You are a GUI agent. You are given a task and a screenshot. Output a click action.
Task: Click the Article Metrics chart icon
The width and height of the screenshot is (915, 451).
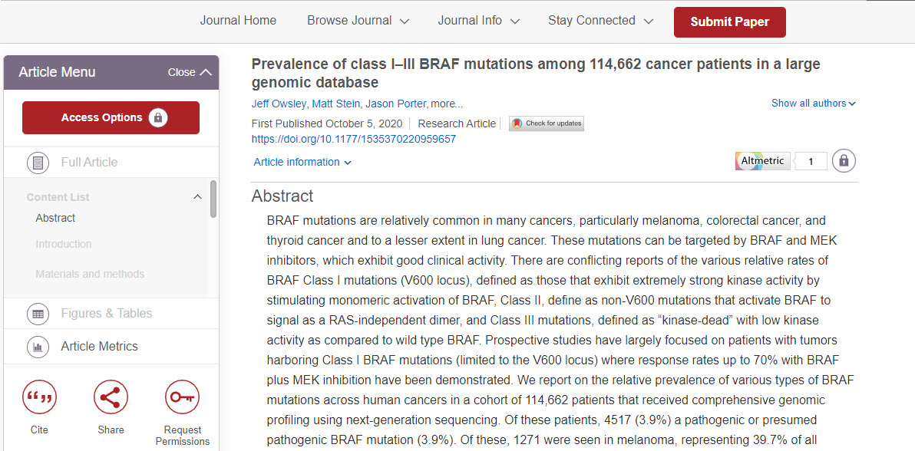pyautogui.click(x=38, y=347)
